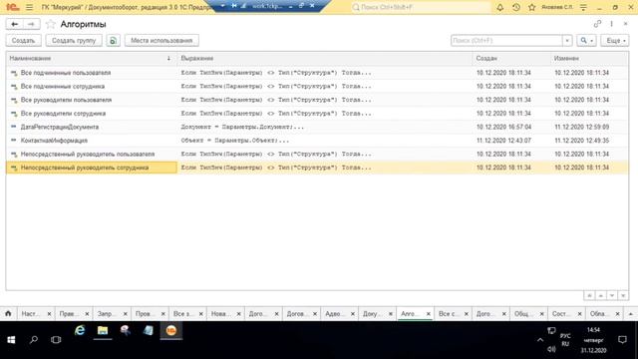The height and width of the screenshot is (359, 638).
Task: Close the Прав... tab
Action: click(x=87, y=314)
